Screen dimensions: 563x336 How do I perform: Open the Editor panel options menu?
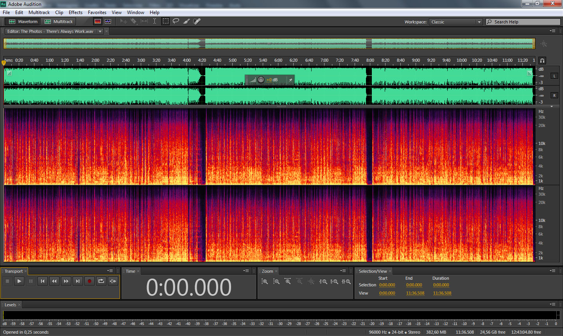tap(552, 31)
